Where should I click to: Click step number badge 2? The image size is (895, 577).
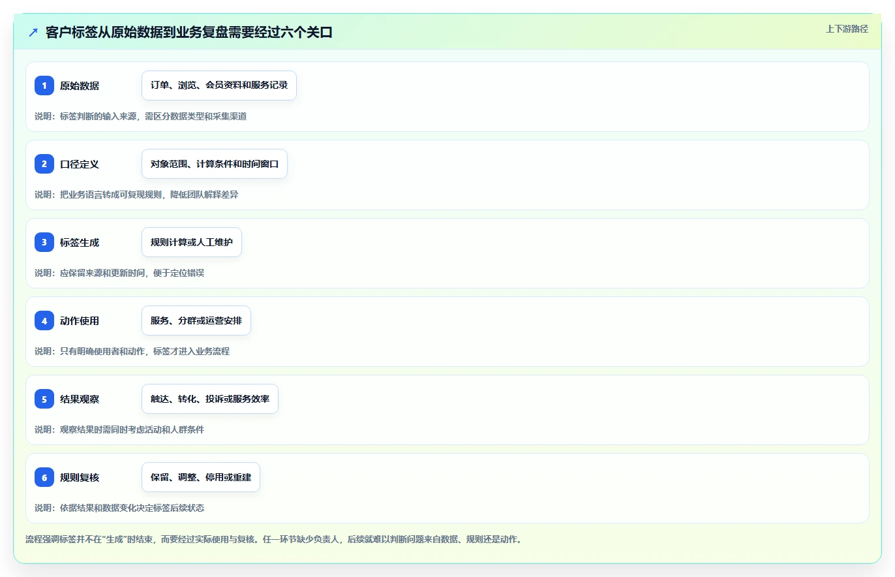(x=44, y=164)
